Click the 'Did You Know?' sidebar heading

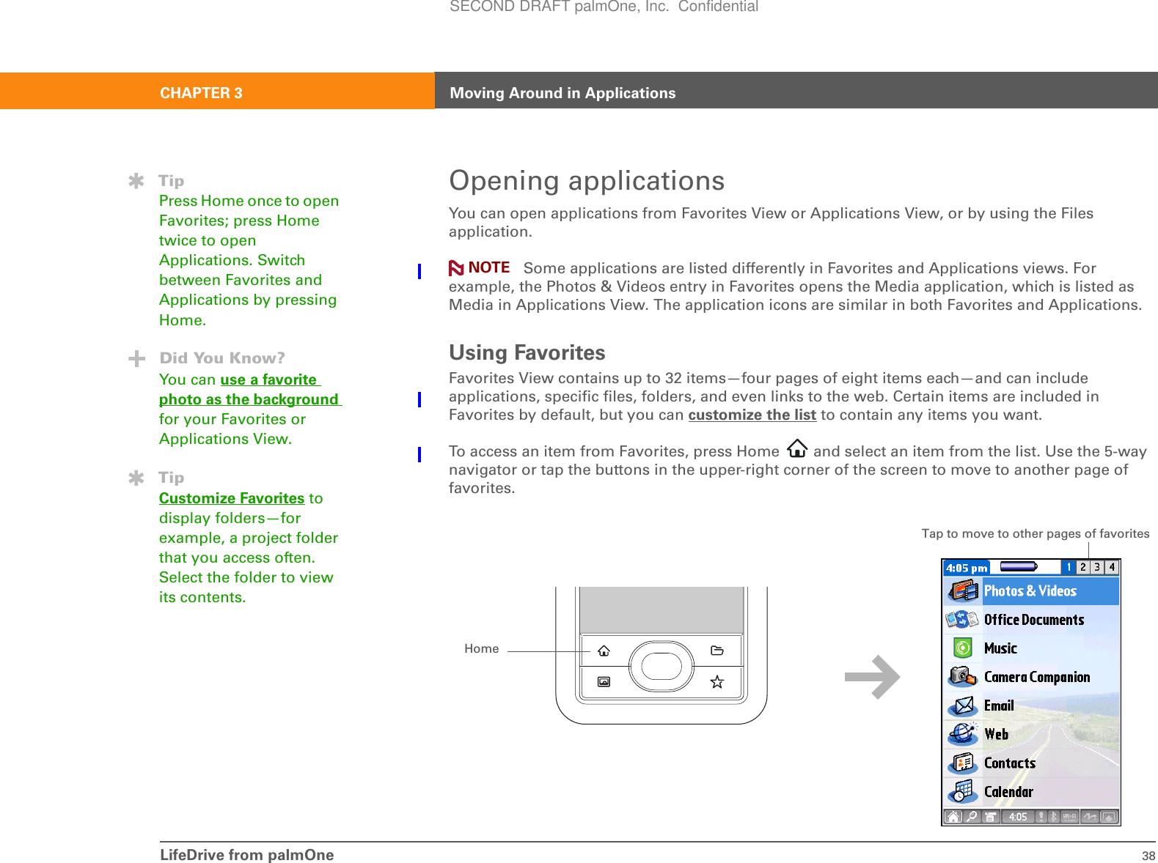pyautogui.click(x=222, y=358)
